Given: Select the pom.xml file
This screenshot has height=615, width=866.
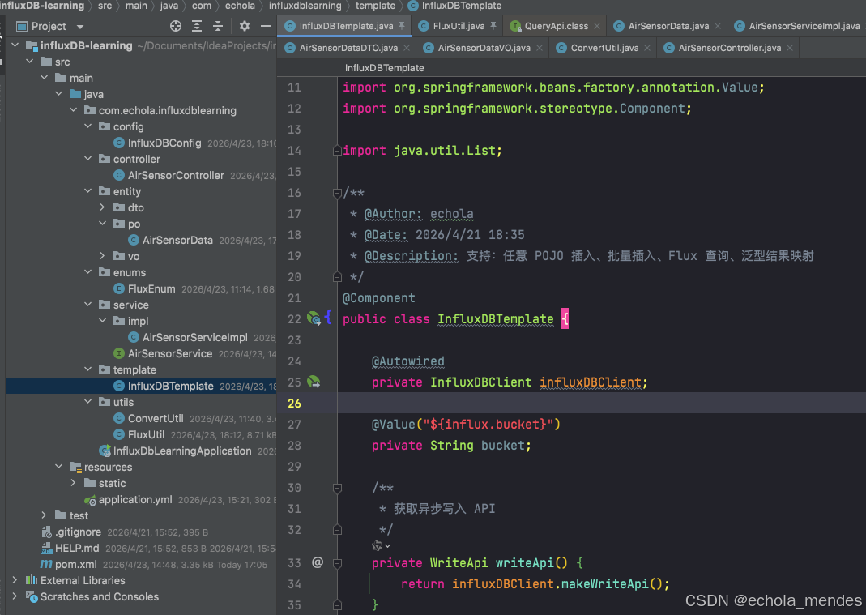Looking at the screenshot, I should (x=75, y=564).
